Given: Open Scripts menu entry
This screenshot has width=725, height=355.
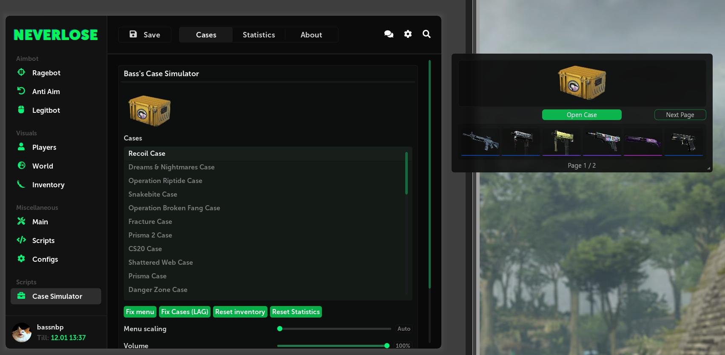Looking at the screenshot, I should coord(56,240).
